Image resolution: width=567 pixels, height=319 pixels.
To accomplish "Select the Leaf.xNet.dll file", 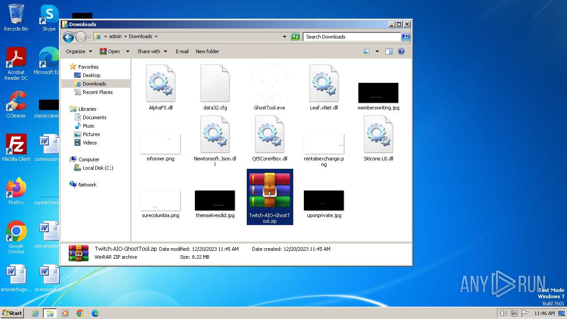I will 324,87.
